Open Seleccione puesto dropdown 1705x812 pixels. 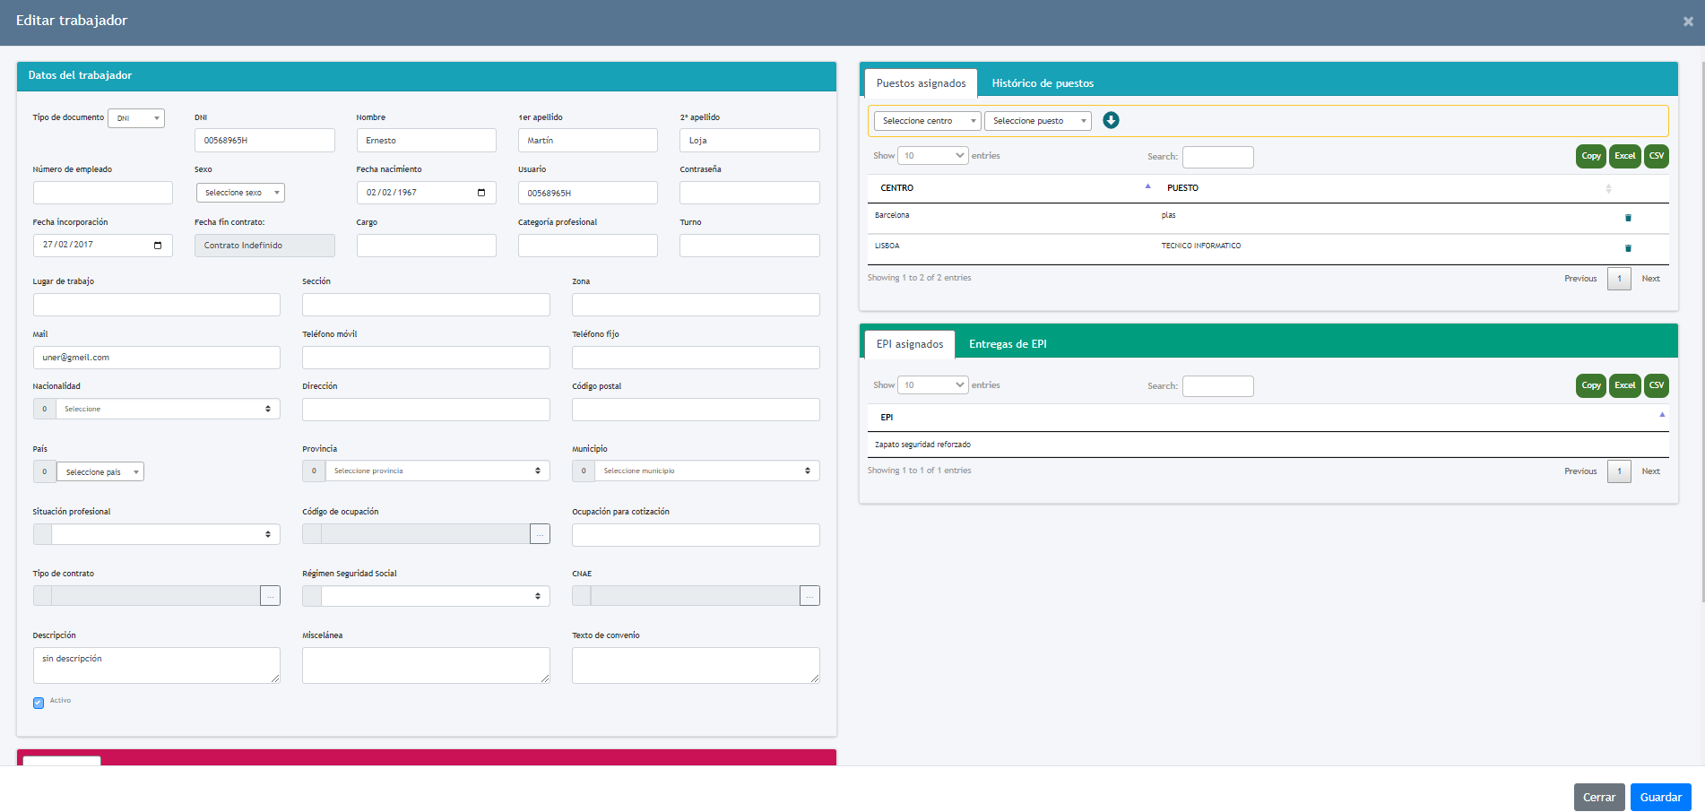pos(1038,121)
